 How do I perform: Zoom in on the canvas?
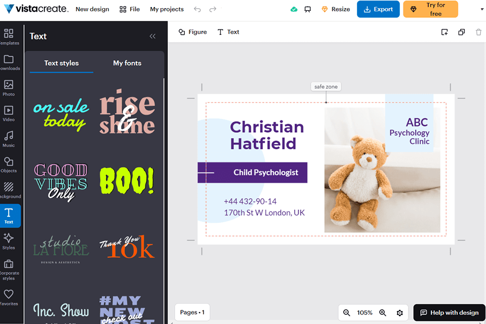pyautogui.click(x=383, y=313)
